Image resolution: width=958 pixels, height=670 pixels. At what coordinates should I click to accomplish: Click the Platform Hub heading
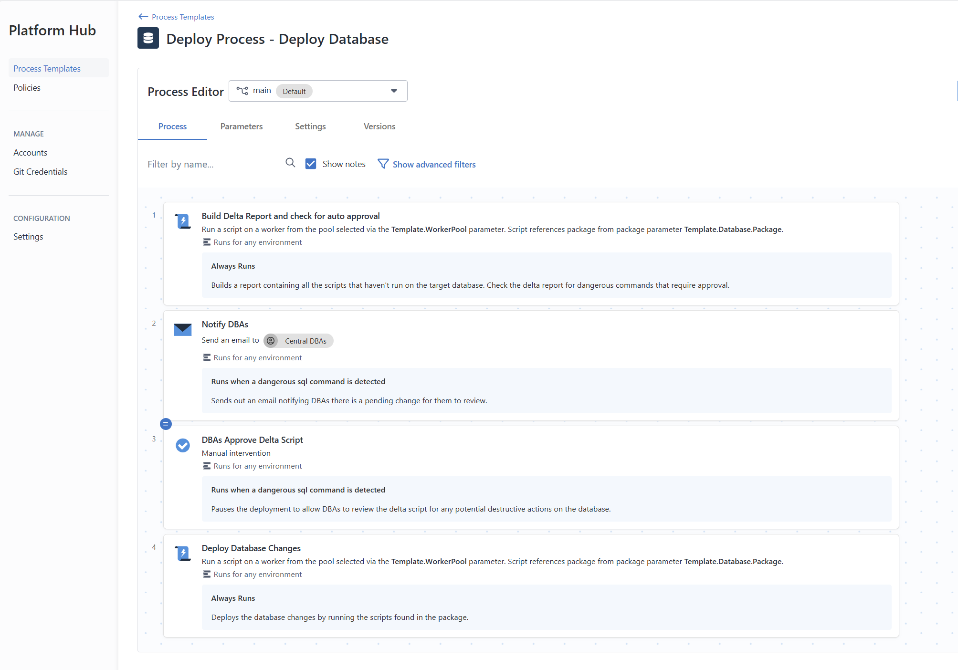pyautogui.click(x=53, y=31)
